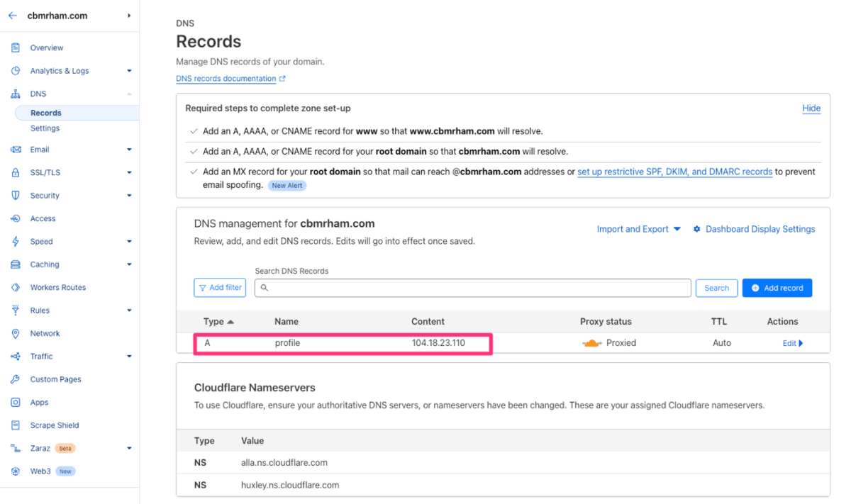The width and height of the screenshot is (851, 504).
Task: Click the magnifier icon in search box
Action: (x=265, y=288)
